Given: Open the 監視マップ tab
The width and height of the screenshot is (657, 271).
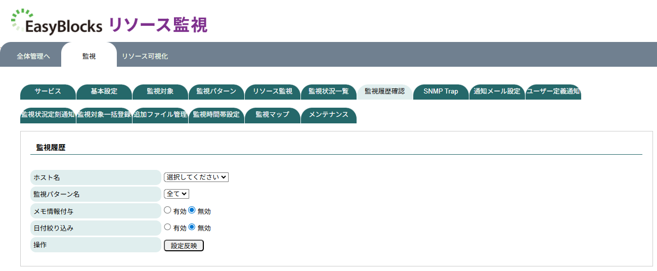Looking at the screenshot, I should point(273,115).
